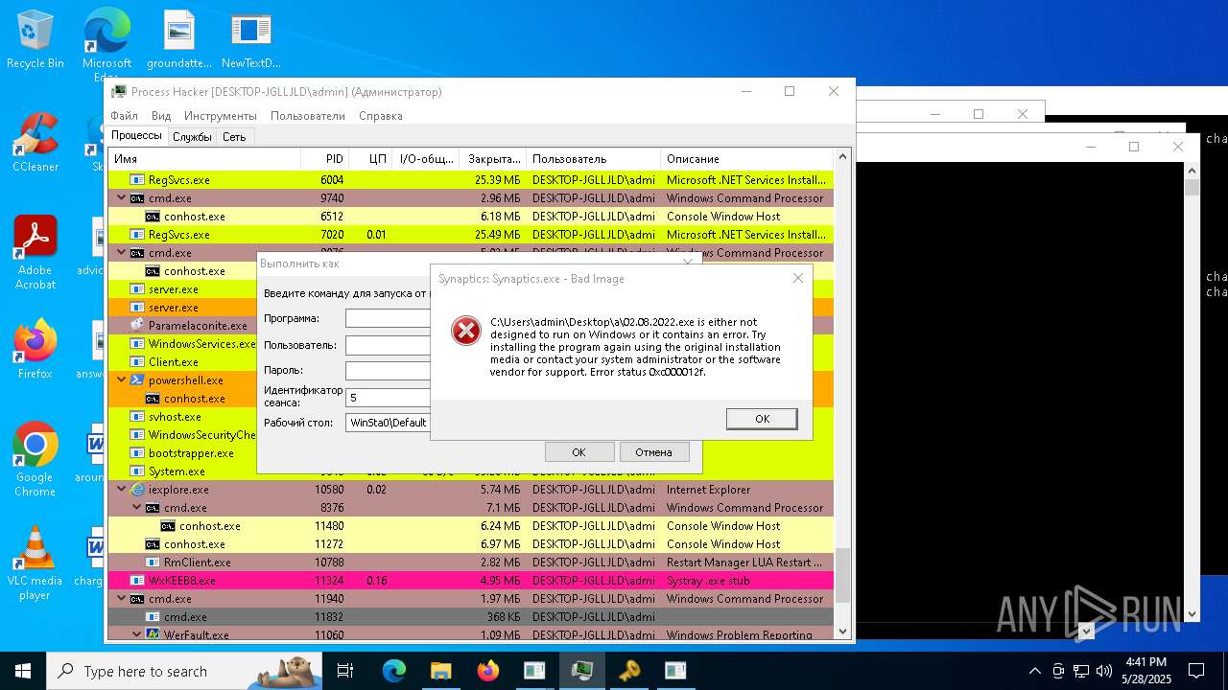Select the RmClient.exe process row
The height and width of the screenshot is (690, 1228).
click(x=471, y=563)
